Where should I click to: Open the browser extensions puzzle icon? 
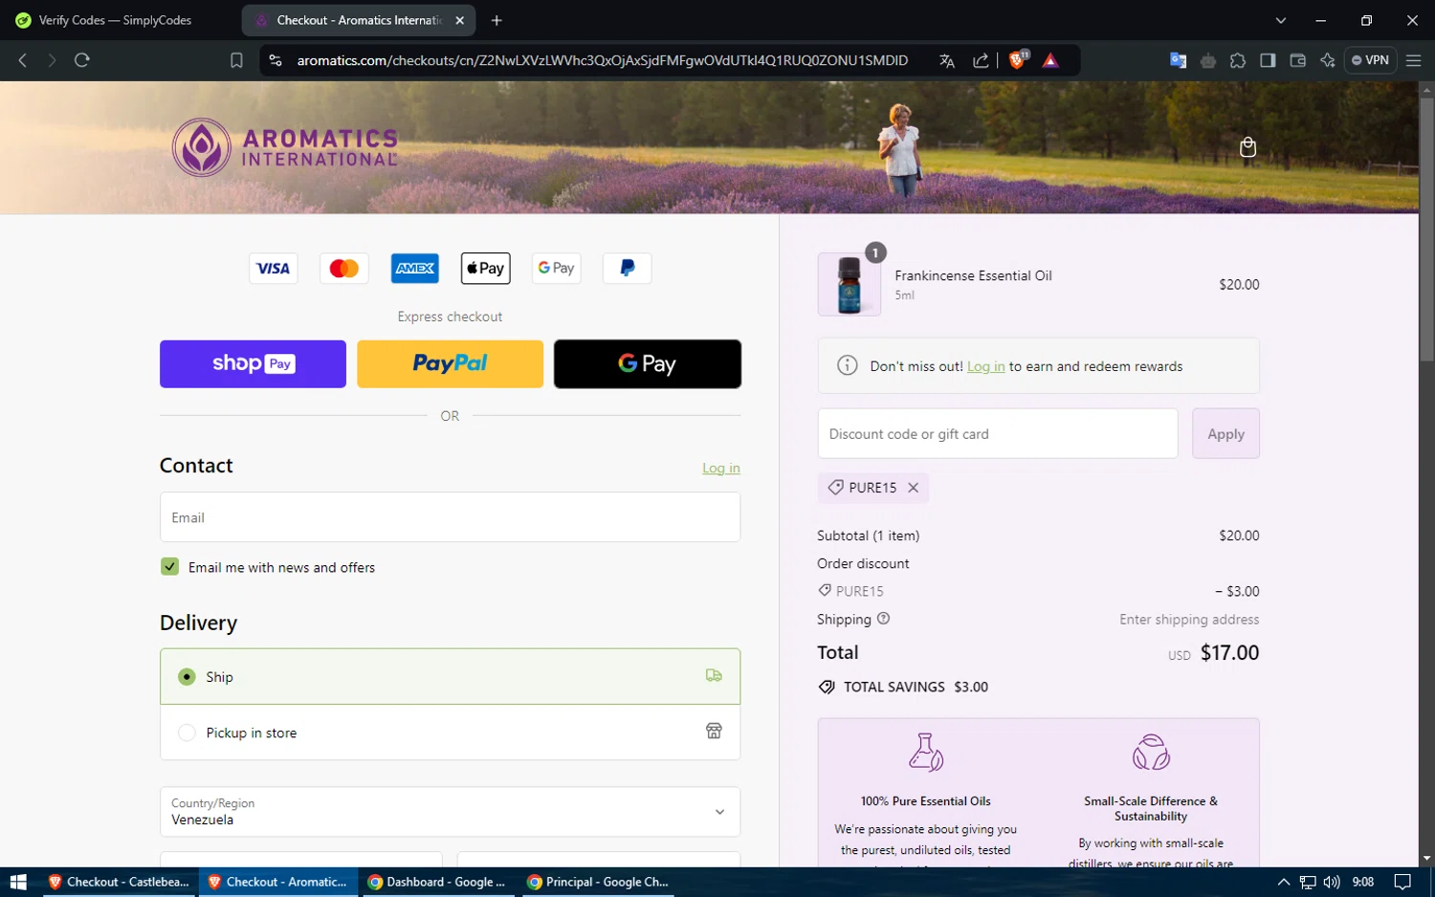coord(1238,60)
